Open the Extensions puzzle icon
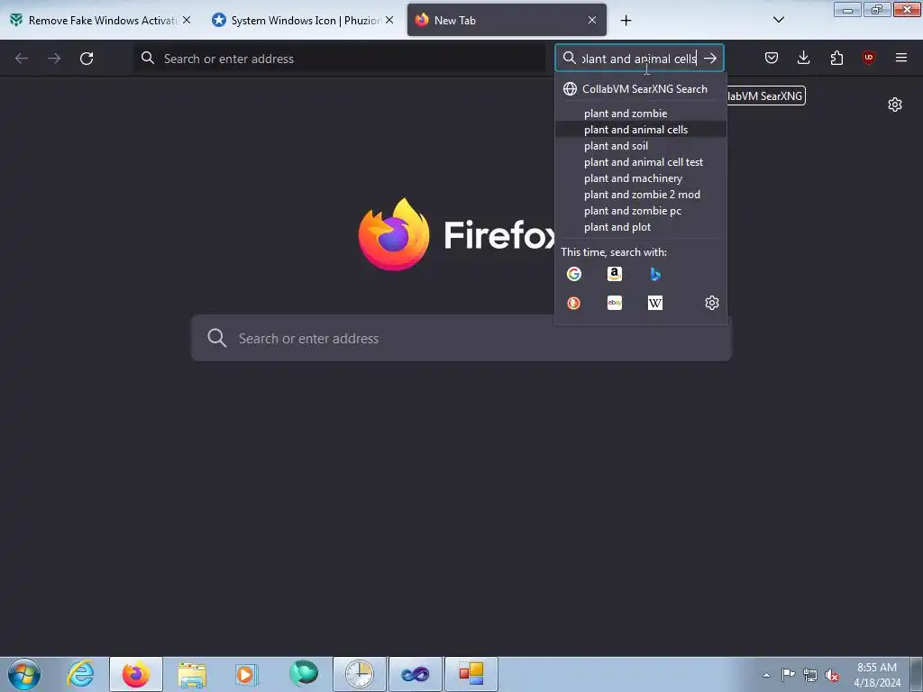 click(836, 58)
